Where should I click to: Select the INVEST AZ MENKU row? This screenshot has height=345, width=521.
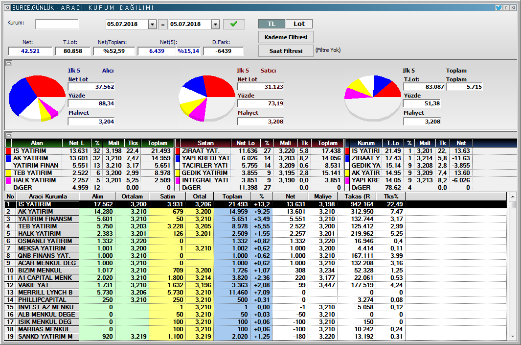[x=255, y=307]
